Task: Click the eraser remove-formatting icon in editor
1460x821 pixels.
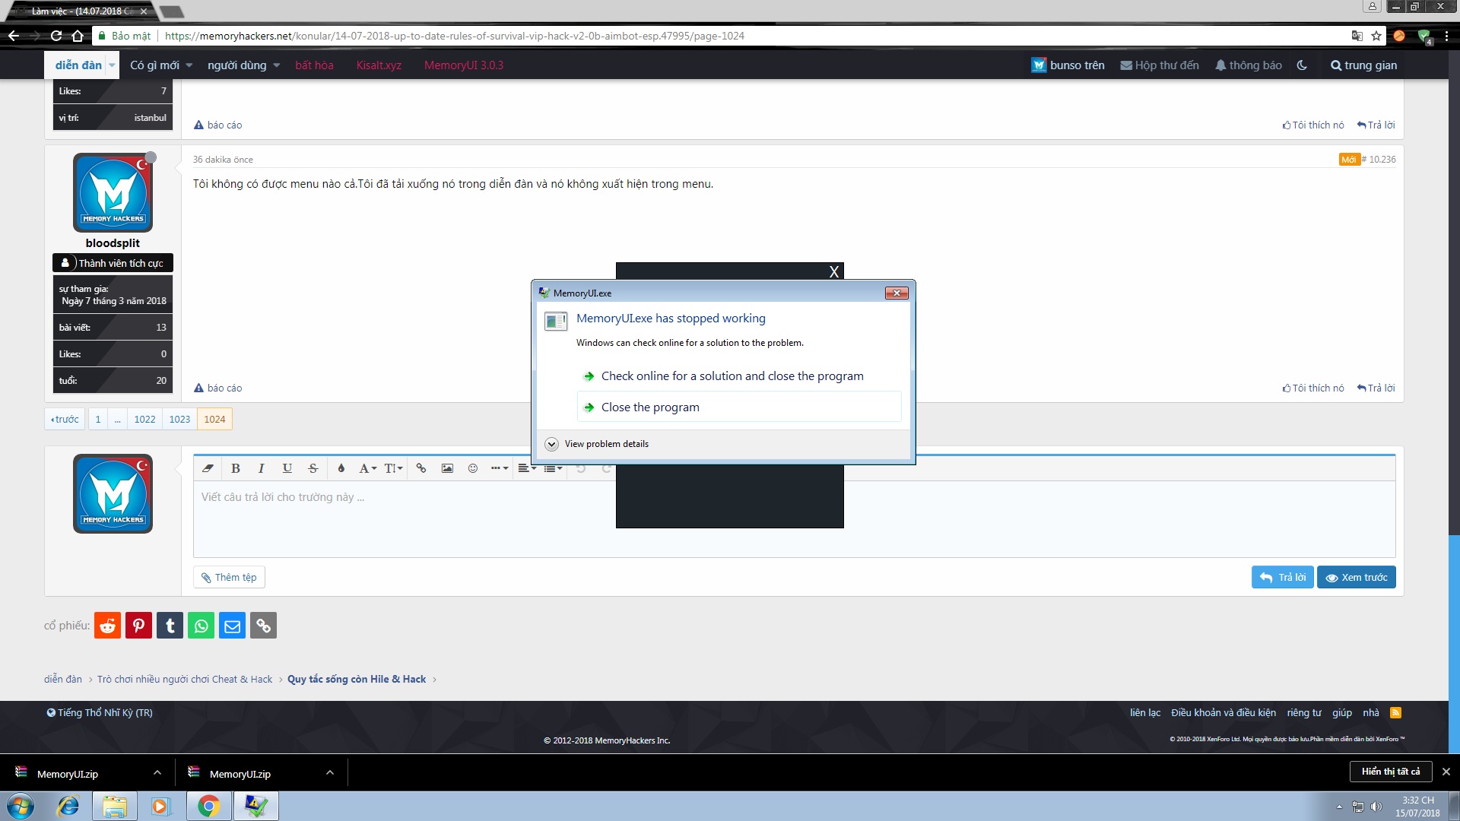Action: coord(208,468)
